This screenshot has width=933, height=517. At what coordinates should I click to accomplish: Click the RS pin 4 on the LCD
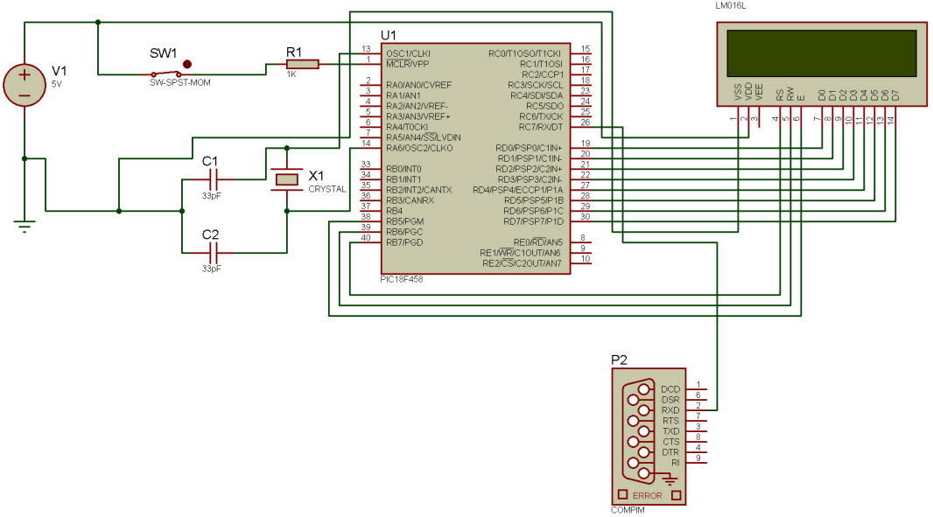tap(780, 94)
